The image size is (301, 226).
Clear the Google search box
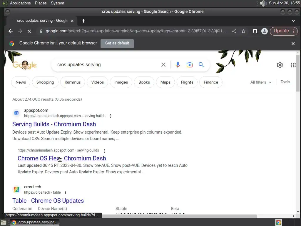tap(163, 65)
